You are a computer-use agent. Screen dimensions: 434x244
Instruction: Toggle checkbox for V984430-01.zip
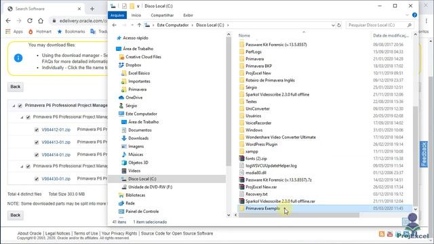[x=37, y=179]
